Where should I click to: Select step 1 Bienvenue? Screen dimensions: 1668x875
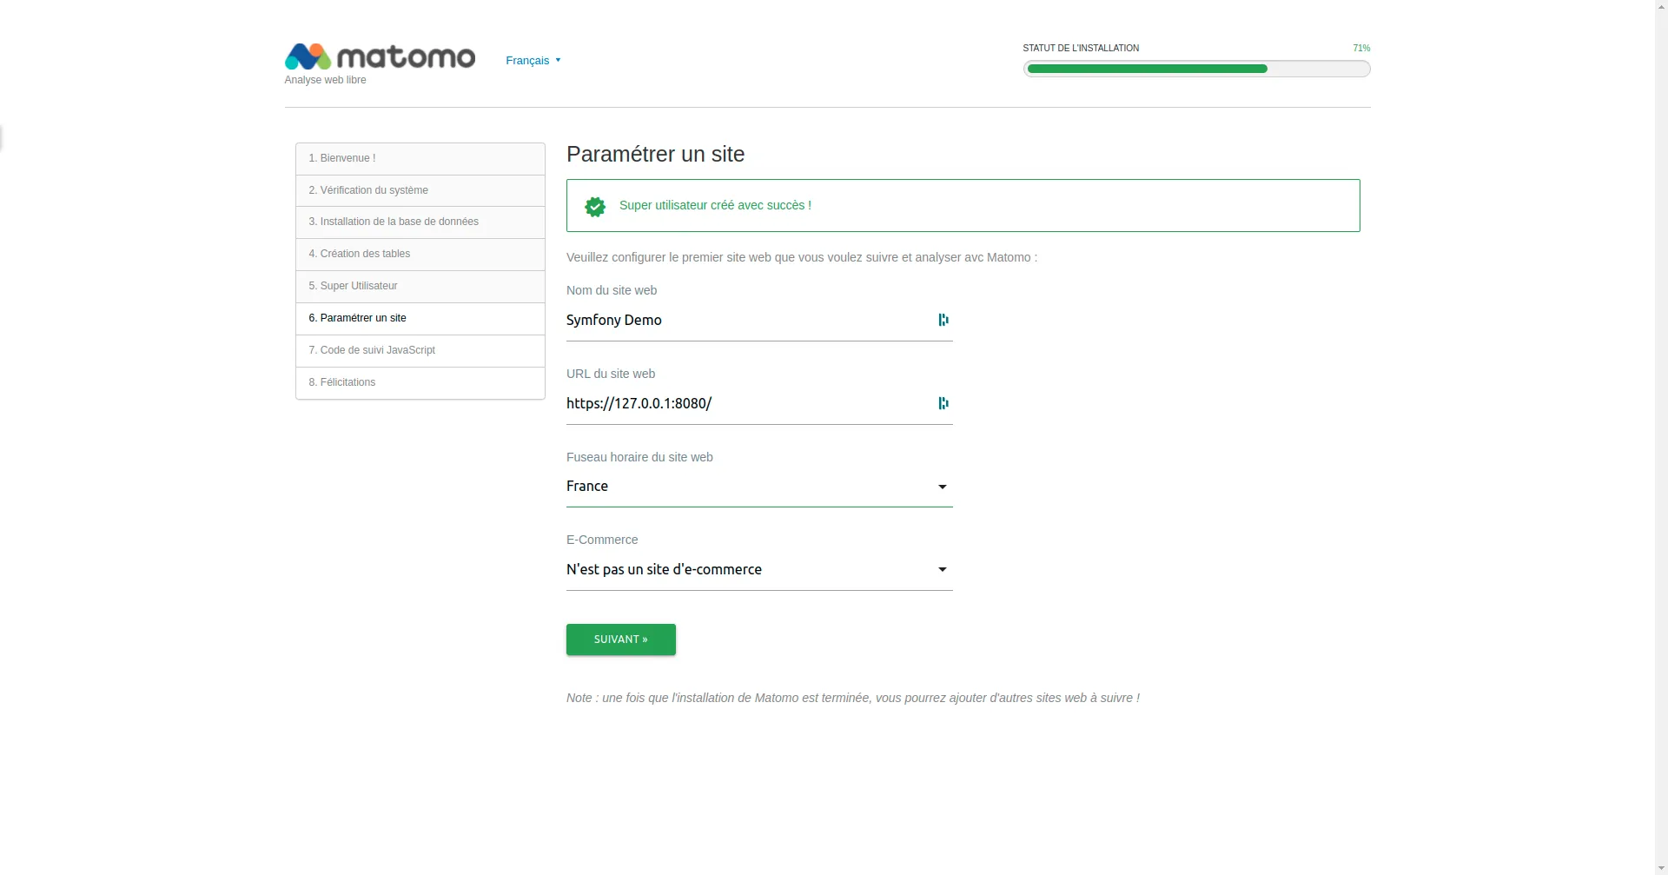(x=342, y=158)
